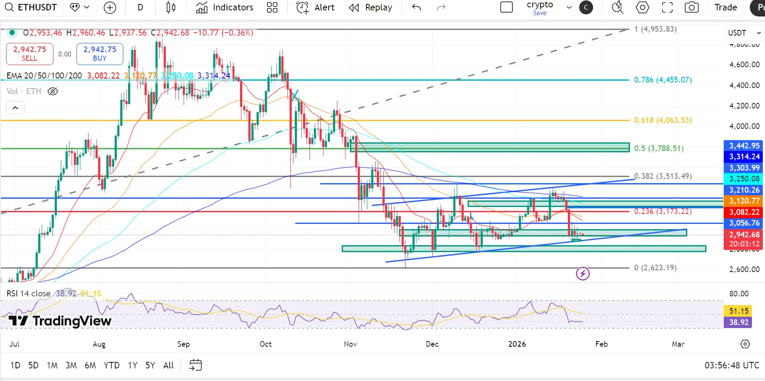
Task: Click the compare or add symbol plus icon
Action: pyautogui.click(x=110, y=7)
